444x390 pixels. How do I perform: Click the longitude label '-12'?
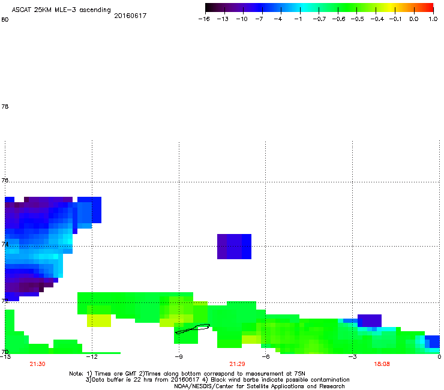(92, 357)
